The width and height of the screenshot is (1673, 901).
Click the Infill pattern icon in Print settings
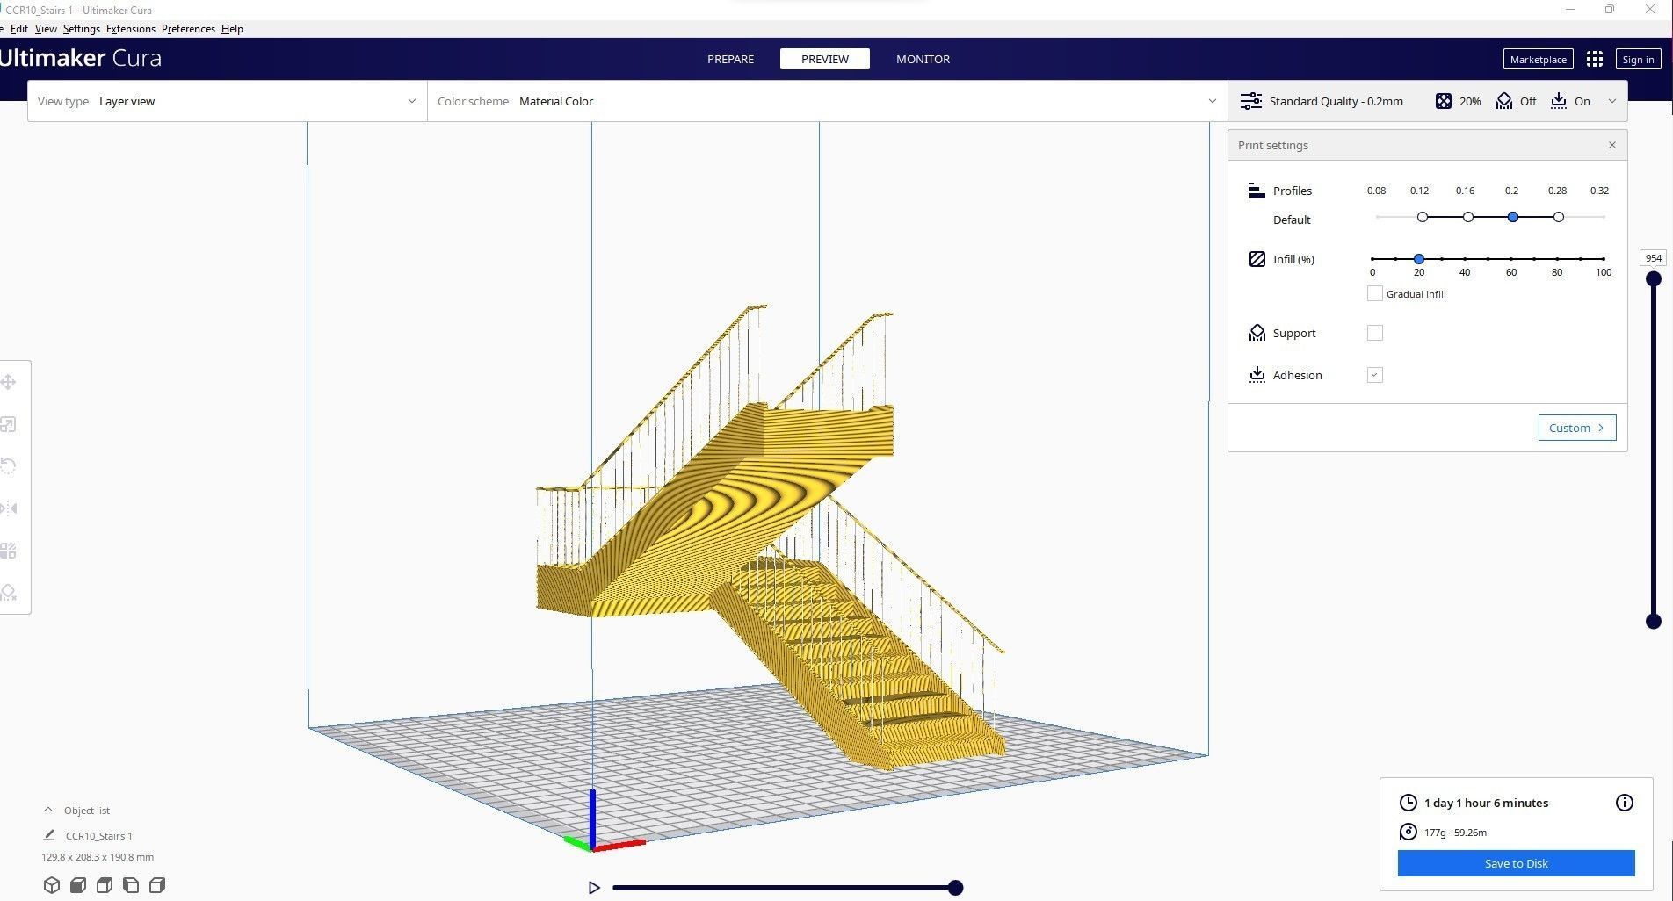[1257, 259]
